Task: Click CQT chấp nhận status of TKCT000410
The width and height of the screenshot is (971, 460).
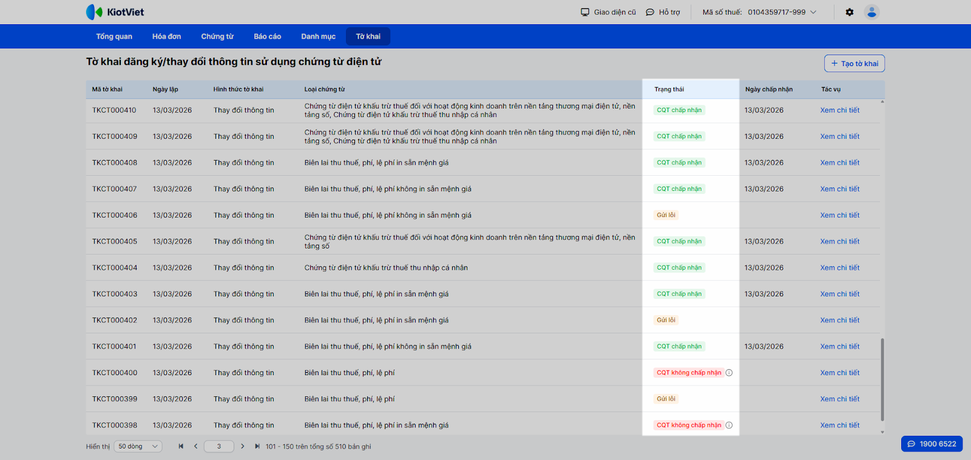Action: tap(679, 110)
